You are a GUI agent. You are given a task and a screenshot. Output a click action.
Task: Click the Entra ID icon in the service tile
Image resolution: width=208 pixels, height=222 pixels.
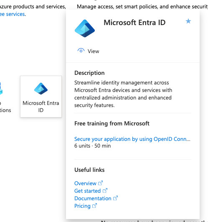point(41,89)
